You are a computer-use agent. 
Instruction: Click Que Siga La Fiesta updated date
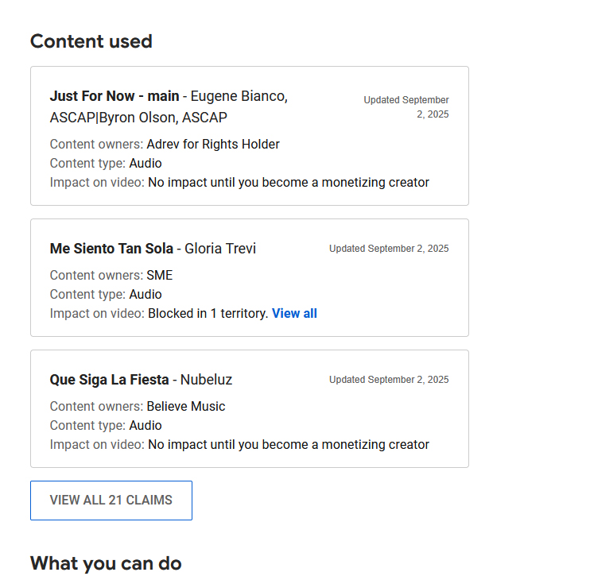tap(389, 380)
